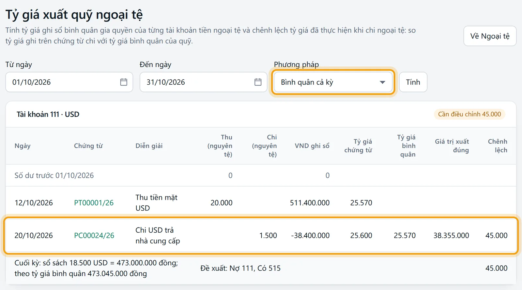Click the Ngày column header
The image size is (522, 290).
coord(23,146)
